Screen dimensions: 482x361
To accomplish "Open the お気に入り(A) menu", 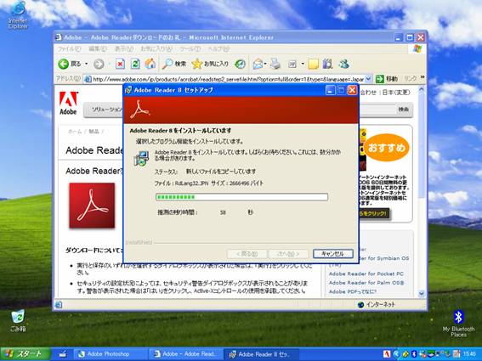I will (x=156, y=49).
